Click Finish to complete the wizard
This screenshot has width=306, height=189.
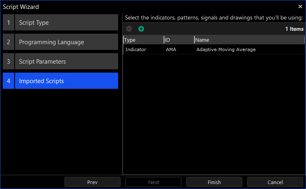click(214, 182)
